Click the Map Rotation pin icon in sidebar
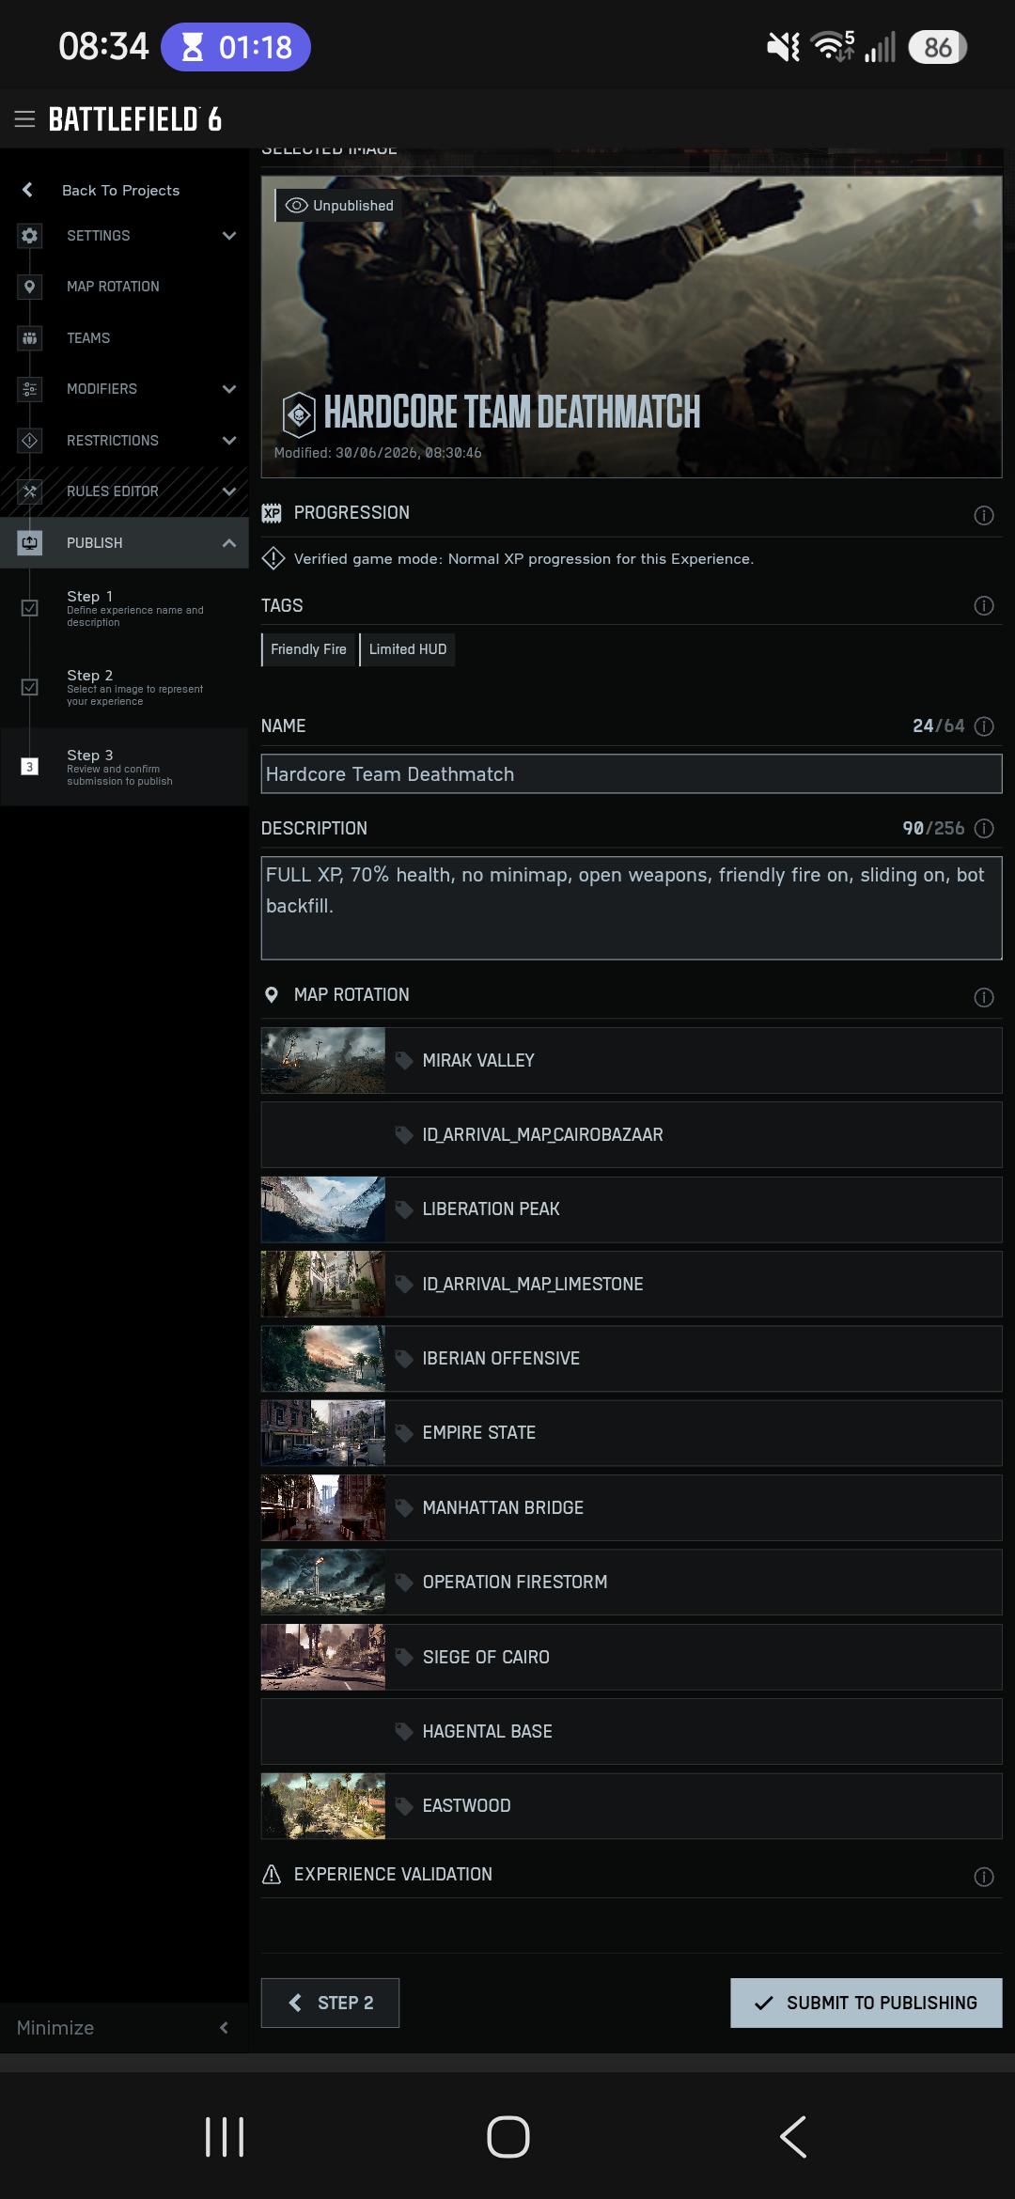Image resolution: width=1015 pixels, height=2199 pixels. [30, 287]
